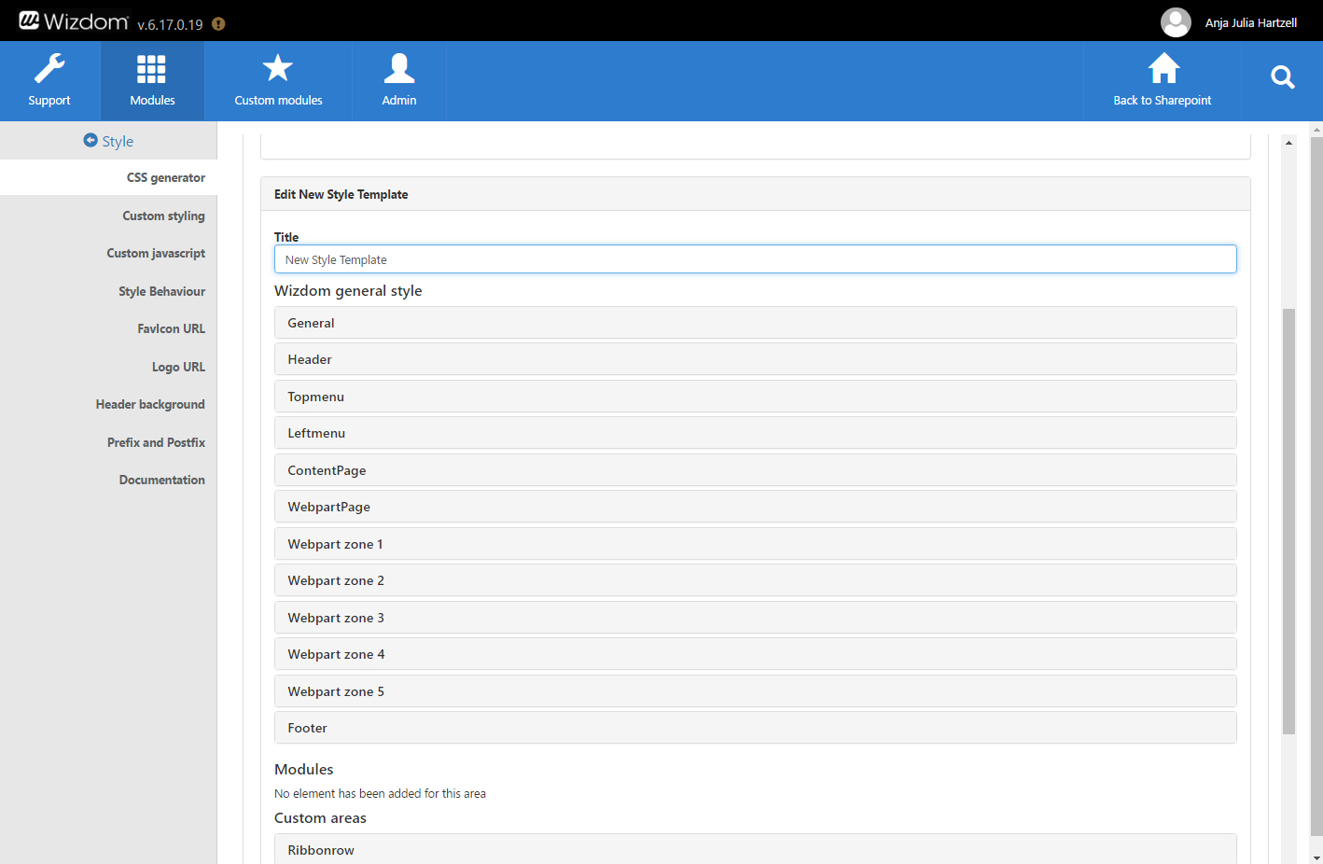Expand the Ribbonrow custom area
1323x864 pixels.
coord(755,849)
